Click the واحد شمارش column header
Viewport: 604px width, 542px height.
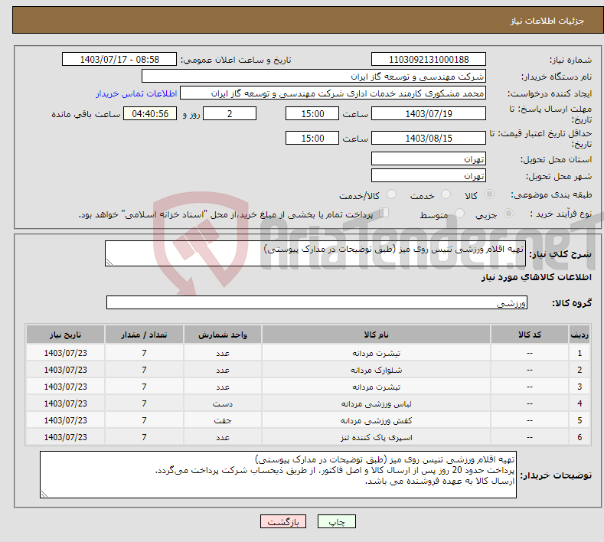point(223,335)
